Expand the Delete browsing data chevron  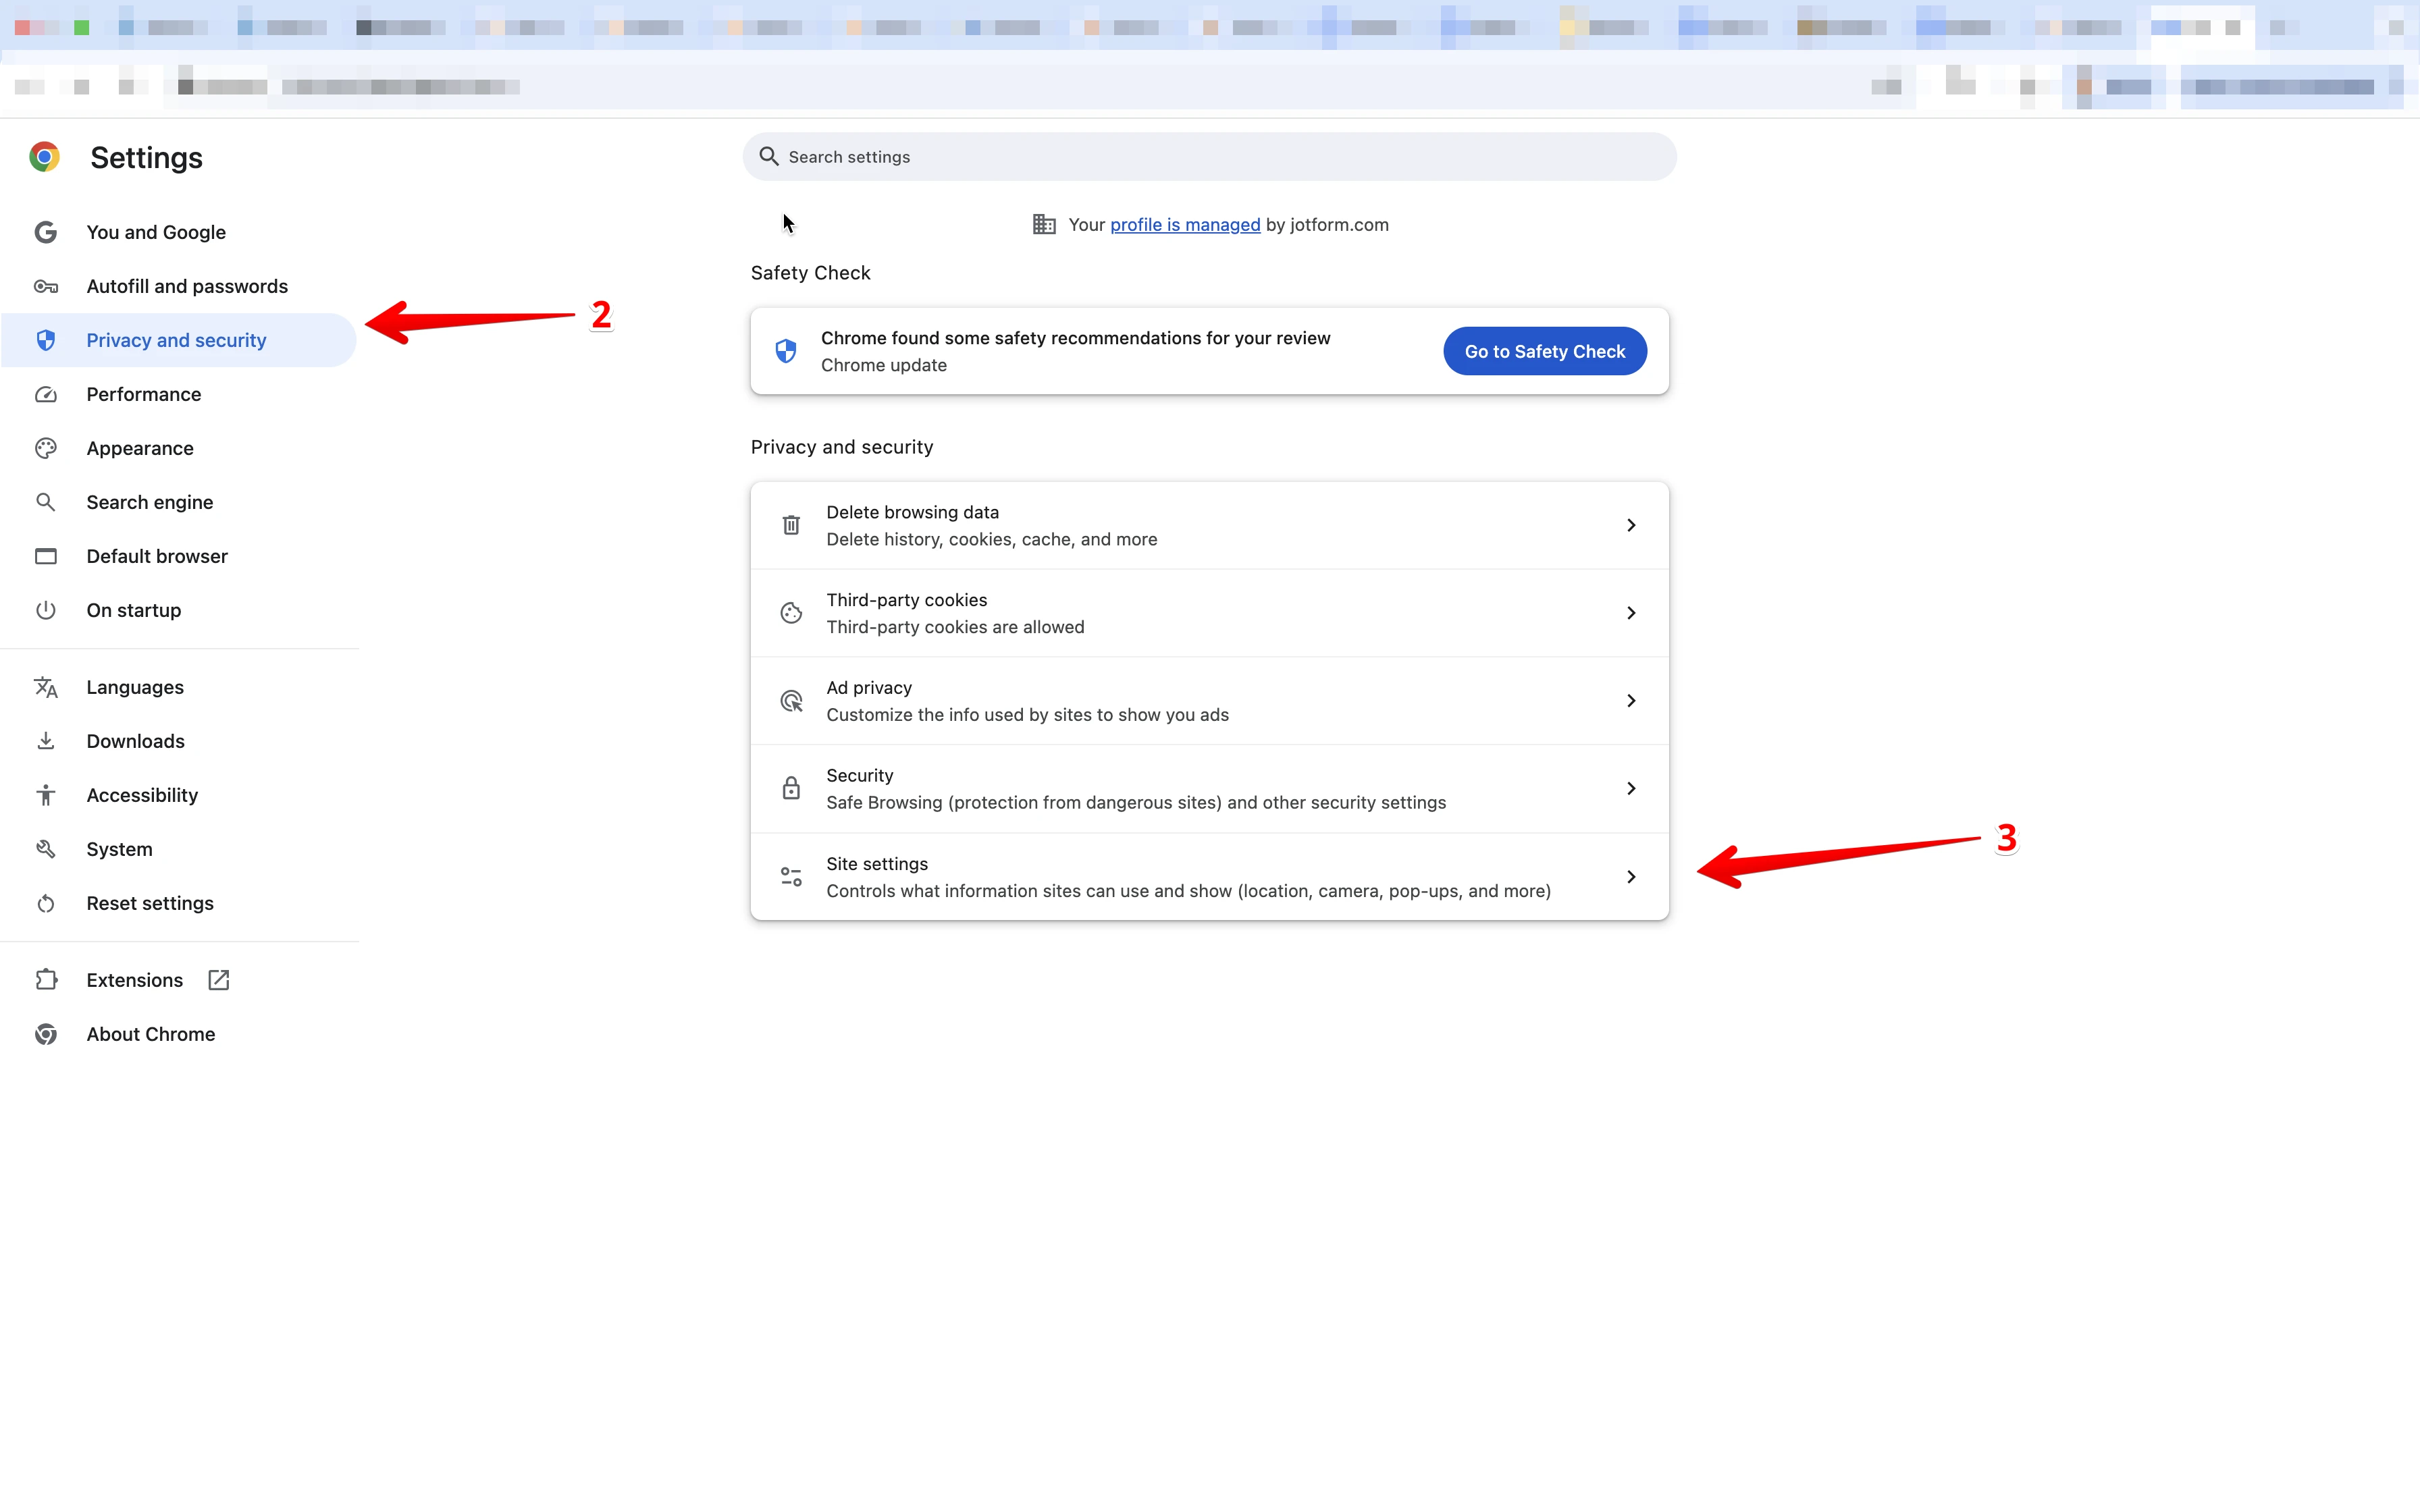1631,525
